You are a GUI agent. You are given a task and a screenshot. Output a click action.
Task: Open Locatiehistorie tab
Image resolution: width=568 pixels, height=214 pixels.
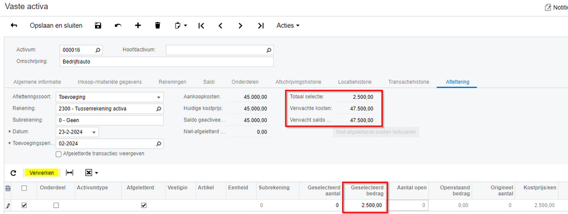(355, 82)
